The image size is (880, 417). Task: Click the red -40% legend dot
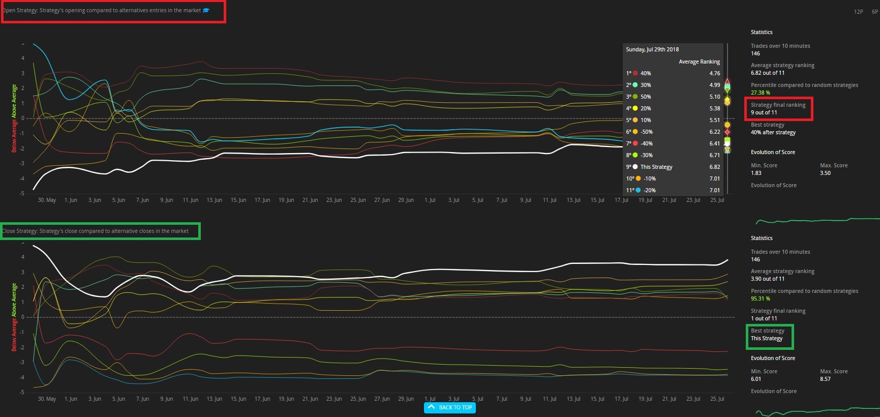635,143
